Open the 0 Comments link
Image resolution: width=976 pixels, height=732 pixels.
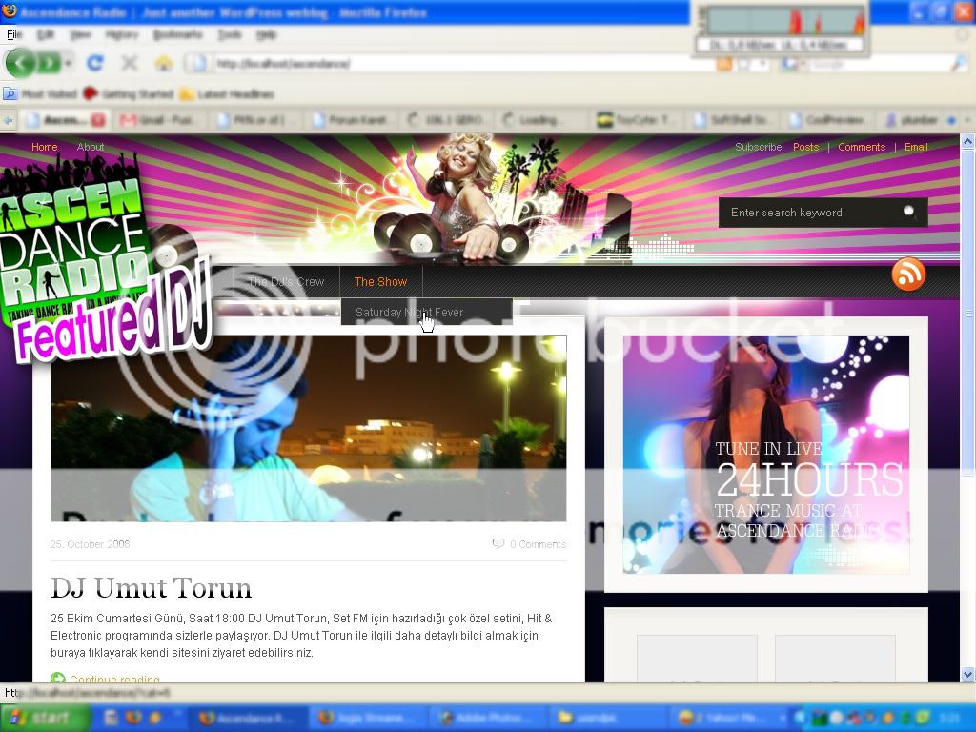click(x=538, y=544)
